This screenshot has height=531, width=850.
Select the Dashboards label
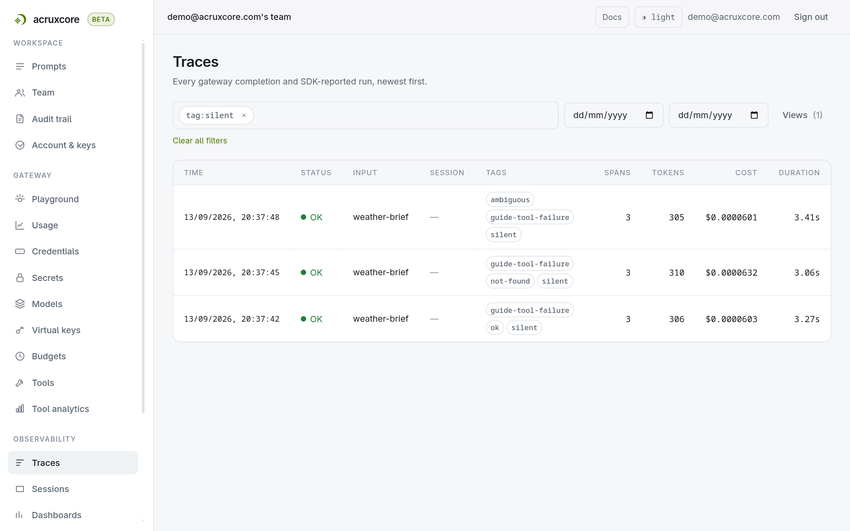point(57,515)
